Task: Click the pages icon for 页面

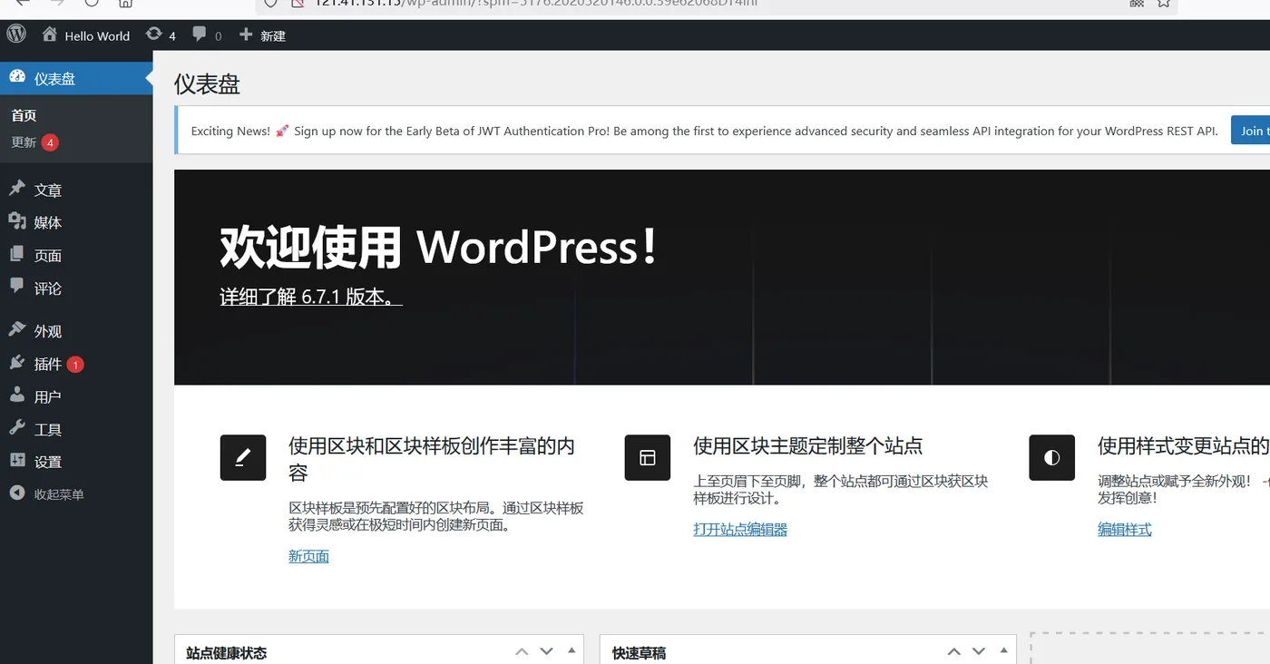Action: point(17,254)
